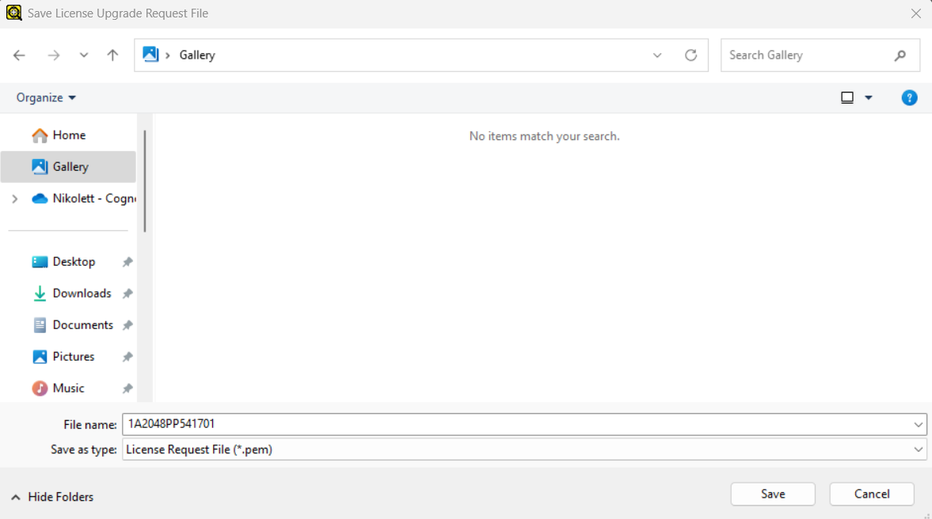This screenshot has width=932, height=519.
Task: Open the Organize menu
Action: 46,98
